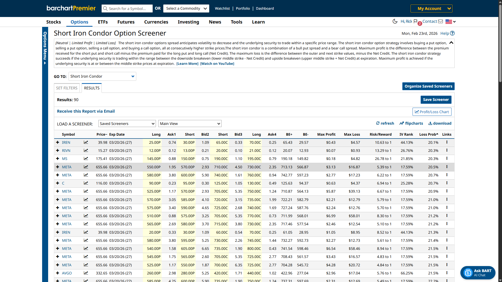
Task: Expand the MS row details
Action: [x=58, y=159]
